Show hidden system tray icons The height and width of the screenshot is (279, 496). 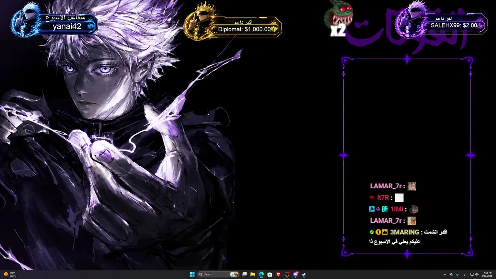(445, 274)
